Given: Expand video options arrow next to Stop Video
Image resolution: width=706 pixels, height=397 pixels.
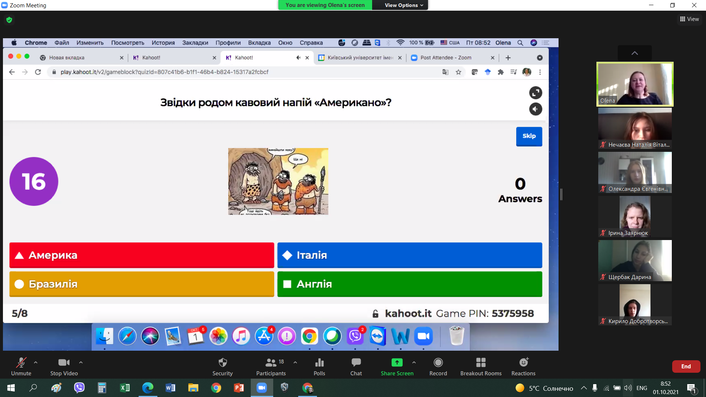Looking at the screenshot, I should click(x=81, y=362).
